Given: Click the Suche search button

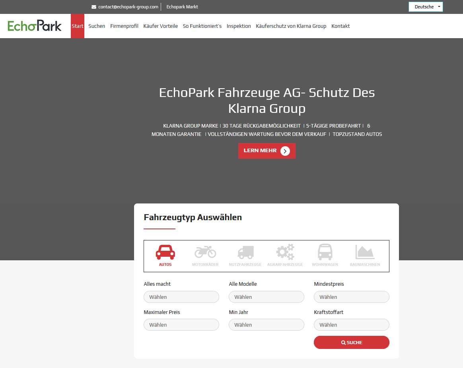Looking at the screenshot, I should (x=351, y=342).
